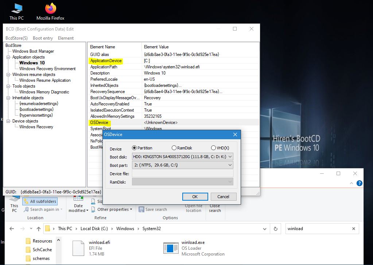Click the Explorer back arrow
The width and height of the screenshot is (373, 265).
[x=12, y=229]
